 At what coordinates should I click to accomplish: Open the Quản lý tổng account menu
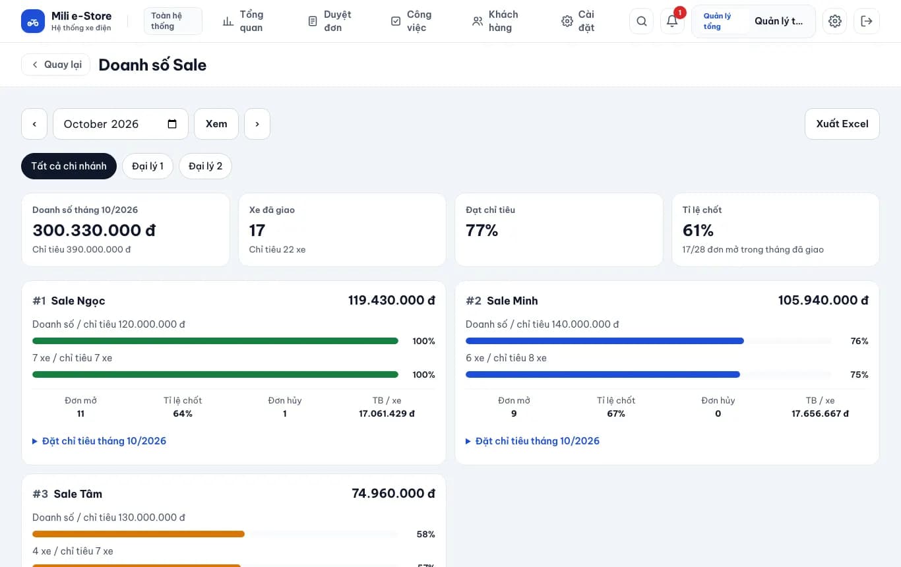pyautogui.click(x=753, y=21)
